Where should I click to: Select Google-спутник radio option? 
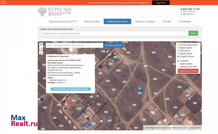[178, 57]
